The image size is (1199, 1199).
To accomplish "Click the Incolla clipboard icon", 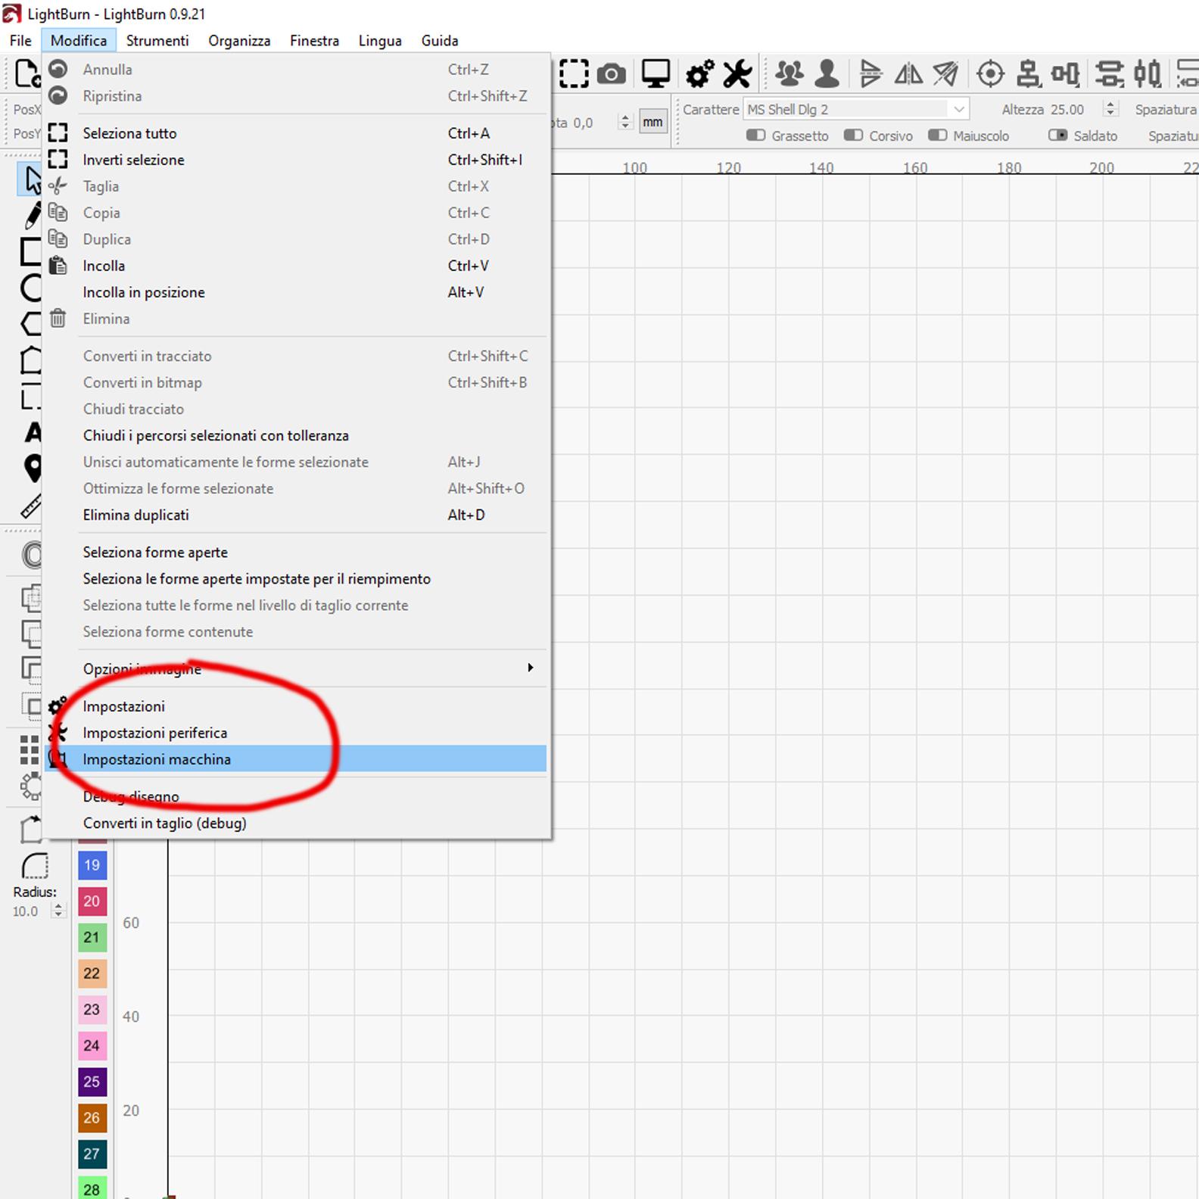I will point(58,266).
